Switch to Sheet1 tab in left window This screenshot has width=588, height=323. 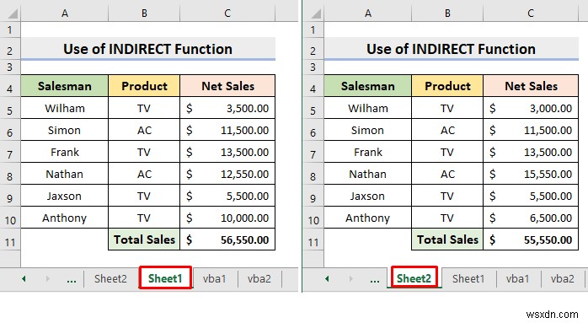(x=165, y=278)
